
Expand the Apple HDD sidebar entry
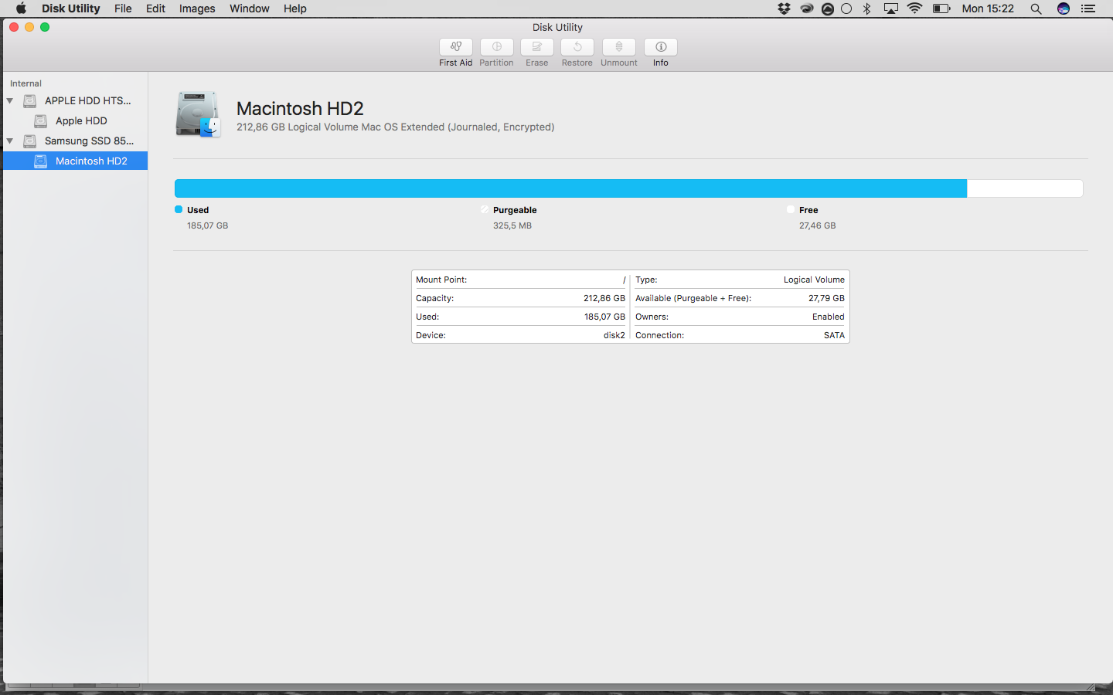click(80, 120)
